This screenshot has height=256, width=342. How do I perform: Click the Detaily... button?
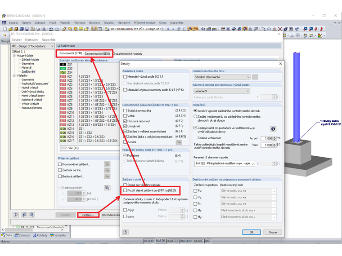[x=88, y=215]
